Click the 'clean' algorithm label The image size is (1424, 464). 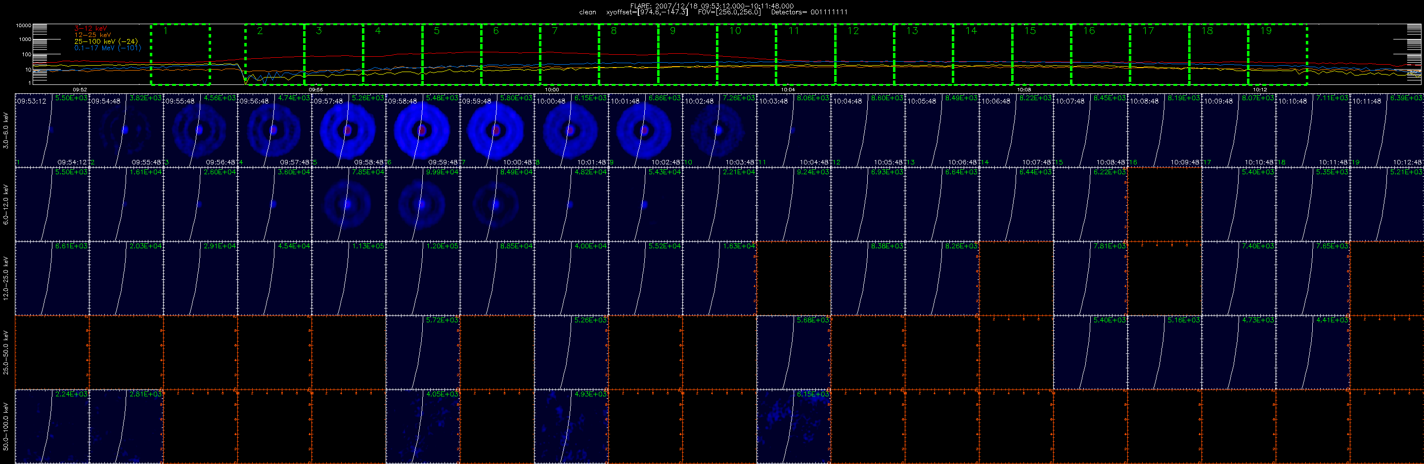point(587,12)
